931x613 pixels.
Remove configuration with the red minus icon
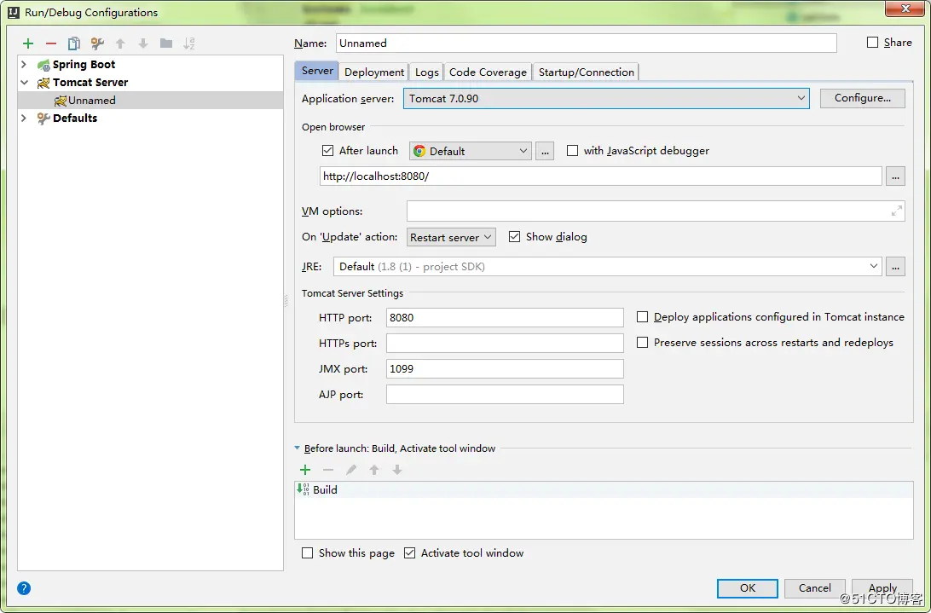pos(51,43)
